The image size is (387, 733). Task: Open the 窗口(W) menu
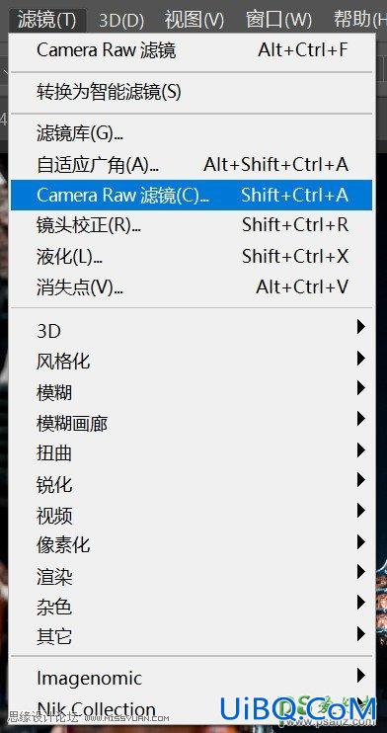278,20
